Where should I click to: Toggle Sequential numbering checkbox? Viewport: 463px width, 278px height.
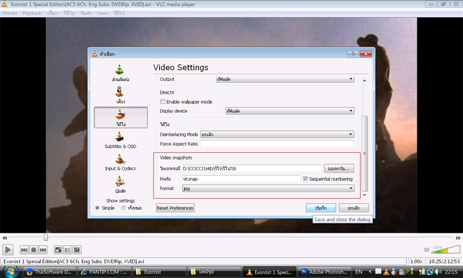[306, 179]
